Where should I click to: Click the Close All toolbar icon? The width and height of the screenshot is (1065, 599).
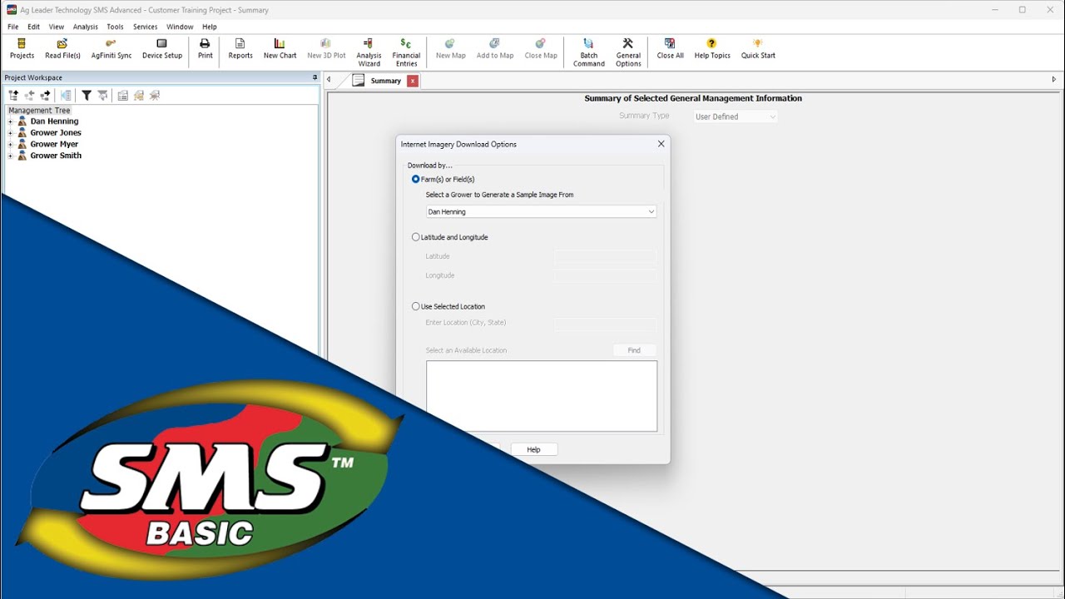click(x=670, y=49)
